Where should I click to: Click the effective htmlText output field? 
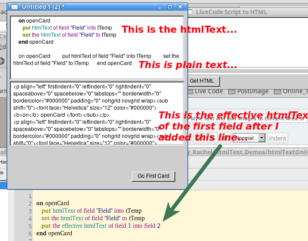tap(84, 114)
